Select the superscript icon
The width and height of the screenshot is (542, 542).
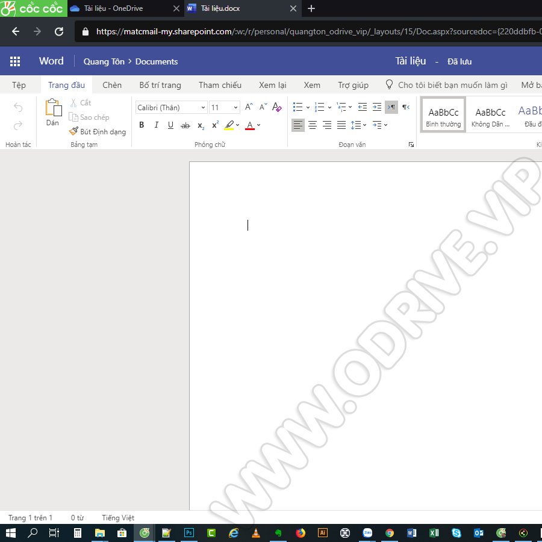pyautogui.click(x=214, y=125)
